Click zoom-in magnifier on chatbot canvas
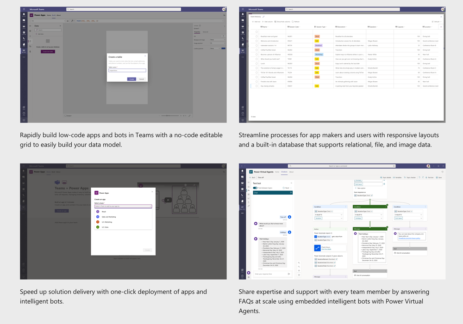Viewport: 463px width, 324px height. [x=299, y=263]
